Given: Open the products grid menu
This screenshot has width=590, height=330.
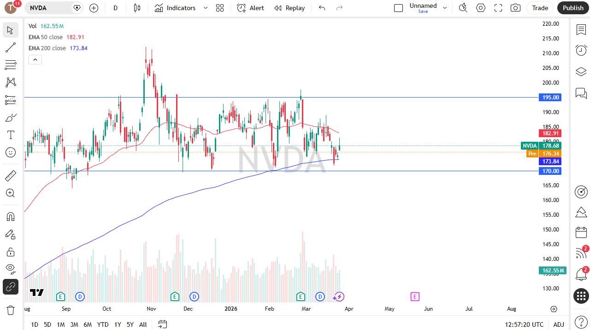Looking at the screenshot, I should 581,296.
